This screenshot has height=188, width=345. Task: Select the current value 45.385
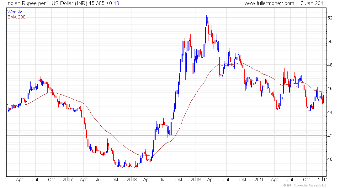click(x=96, y=3)
